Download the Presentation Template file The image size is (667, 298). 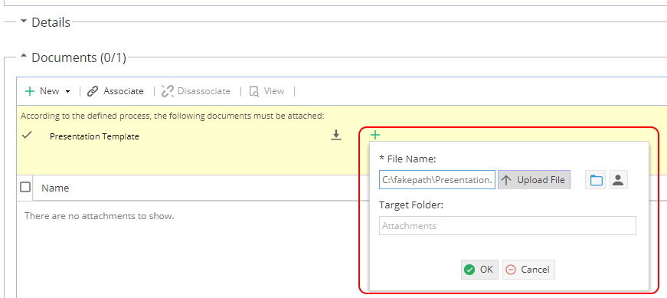click(336, 136)
